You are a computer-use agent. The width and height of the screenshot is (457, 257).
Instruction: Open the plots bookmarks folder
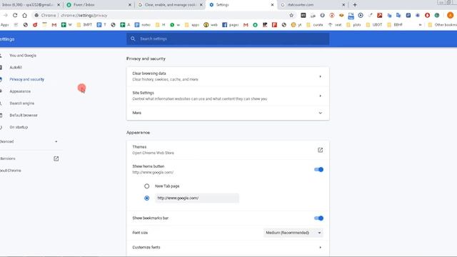coord(353,25)
